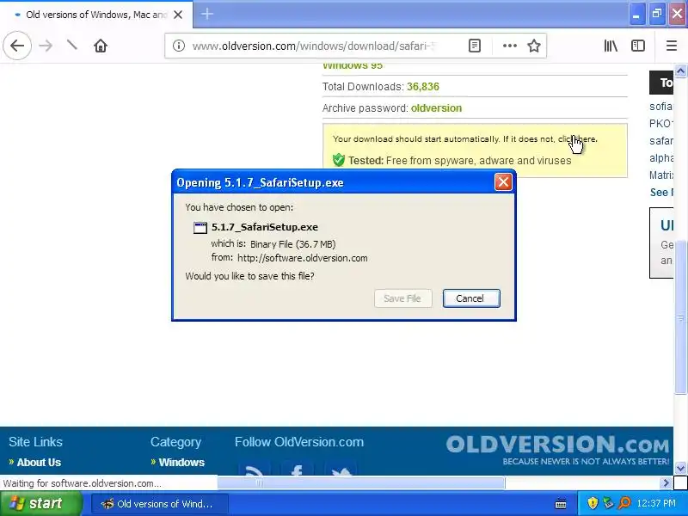Click the horizontal scrollbar thumb

pos(360,483)
